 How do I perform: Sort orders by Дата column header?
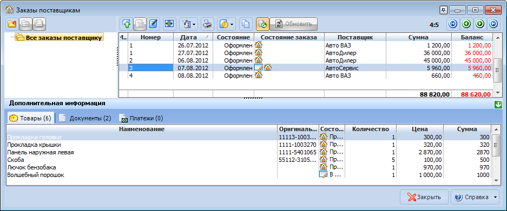point(193,37)
